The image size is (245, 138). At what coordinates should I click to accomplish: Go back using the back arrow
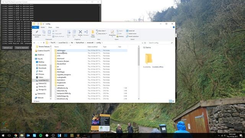(x=34, y=43)
